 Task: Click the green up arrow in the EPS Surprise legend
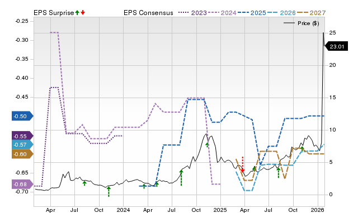(77, 13)
